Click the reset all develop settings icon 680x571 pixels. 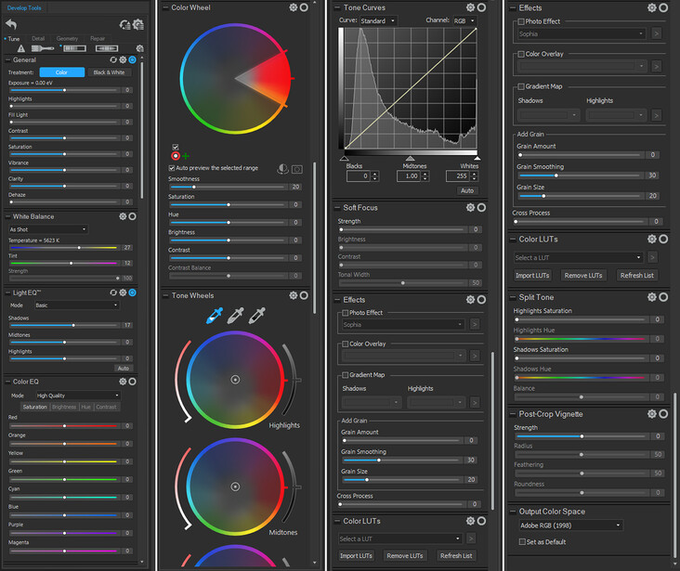click(124, 25)
